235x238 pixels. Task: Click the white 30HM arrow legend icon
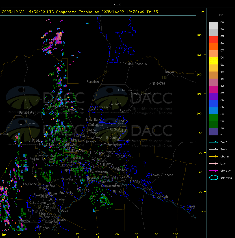coord(214,149)
